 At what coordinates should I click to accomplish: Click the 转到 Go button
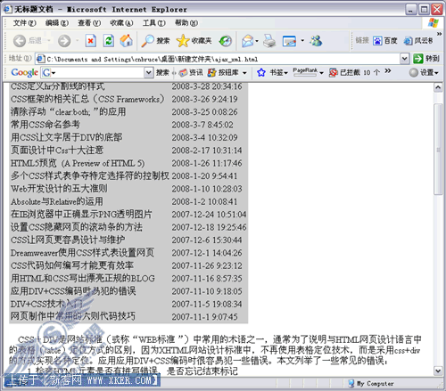pos(426,59)
